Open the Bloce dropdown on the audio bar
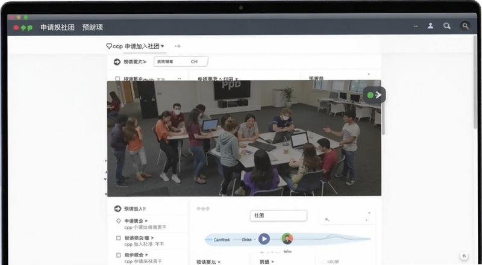 coord(248,239)
